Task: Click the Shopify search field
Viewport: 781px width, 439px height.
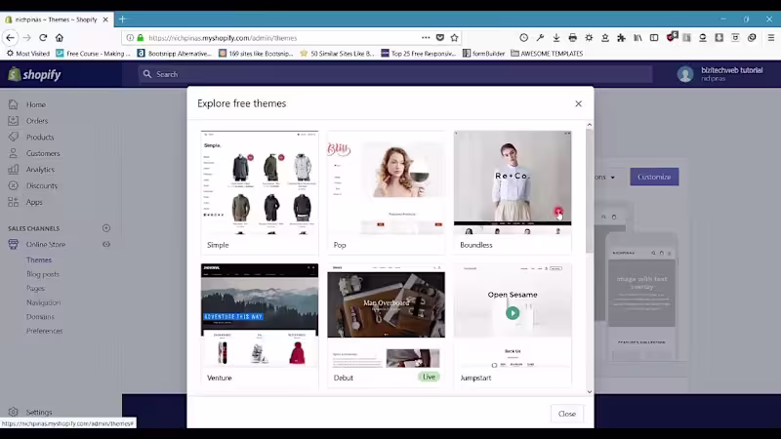Action: 395,74
